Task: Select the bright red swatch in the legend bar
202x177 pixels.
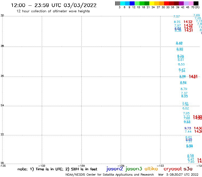Action: click(x=167, y=3)
